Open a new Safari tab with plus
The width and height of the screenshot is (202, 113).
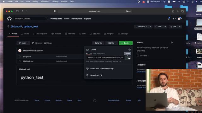coord(178,11)
